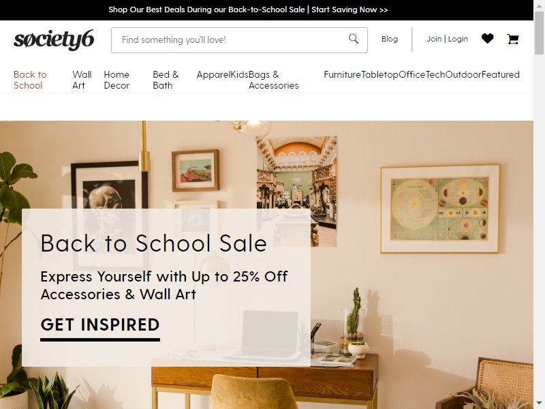Click the Back-to-School sale banner

coord(248,10)
